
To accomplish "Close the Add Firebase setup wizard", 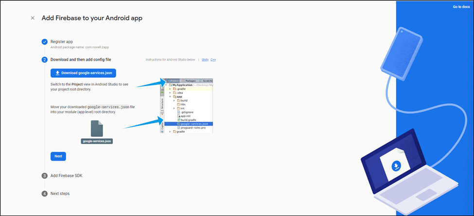I will pos(33,18).
